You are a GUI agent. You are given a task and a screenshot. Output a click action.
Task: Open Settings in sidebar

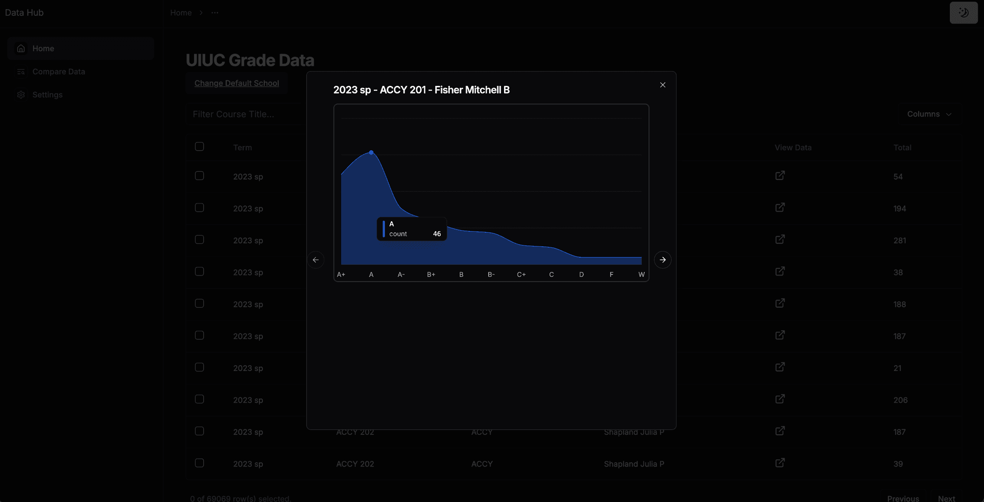coord(81,95)
